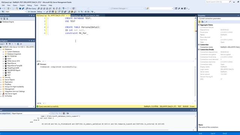Viewport: 240px width, 135px height.
Task: Open the Connect dropdown in Object Explorer
Action: click(2, 44)
